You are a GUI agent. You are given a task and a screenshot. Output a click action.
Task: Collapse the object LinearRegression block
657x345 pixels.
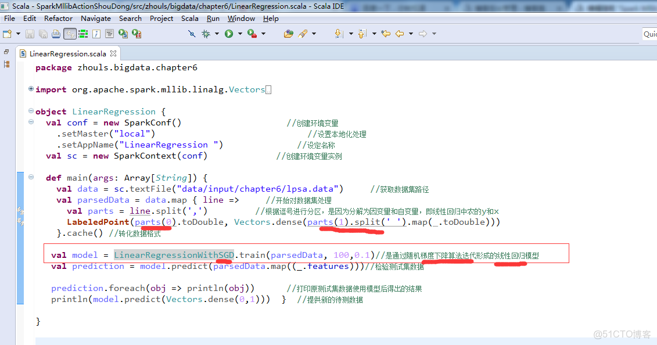31,111
